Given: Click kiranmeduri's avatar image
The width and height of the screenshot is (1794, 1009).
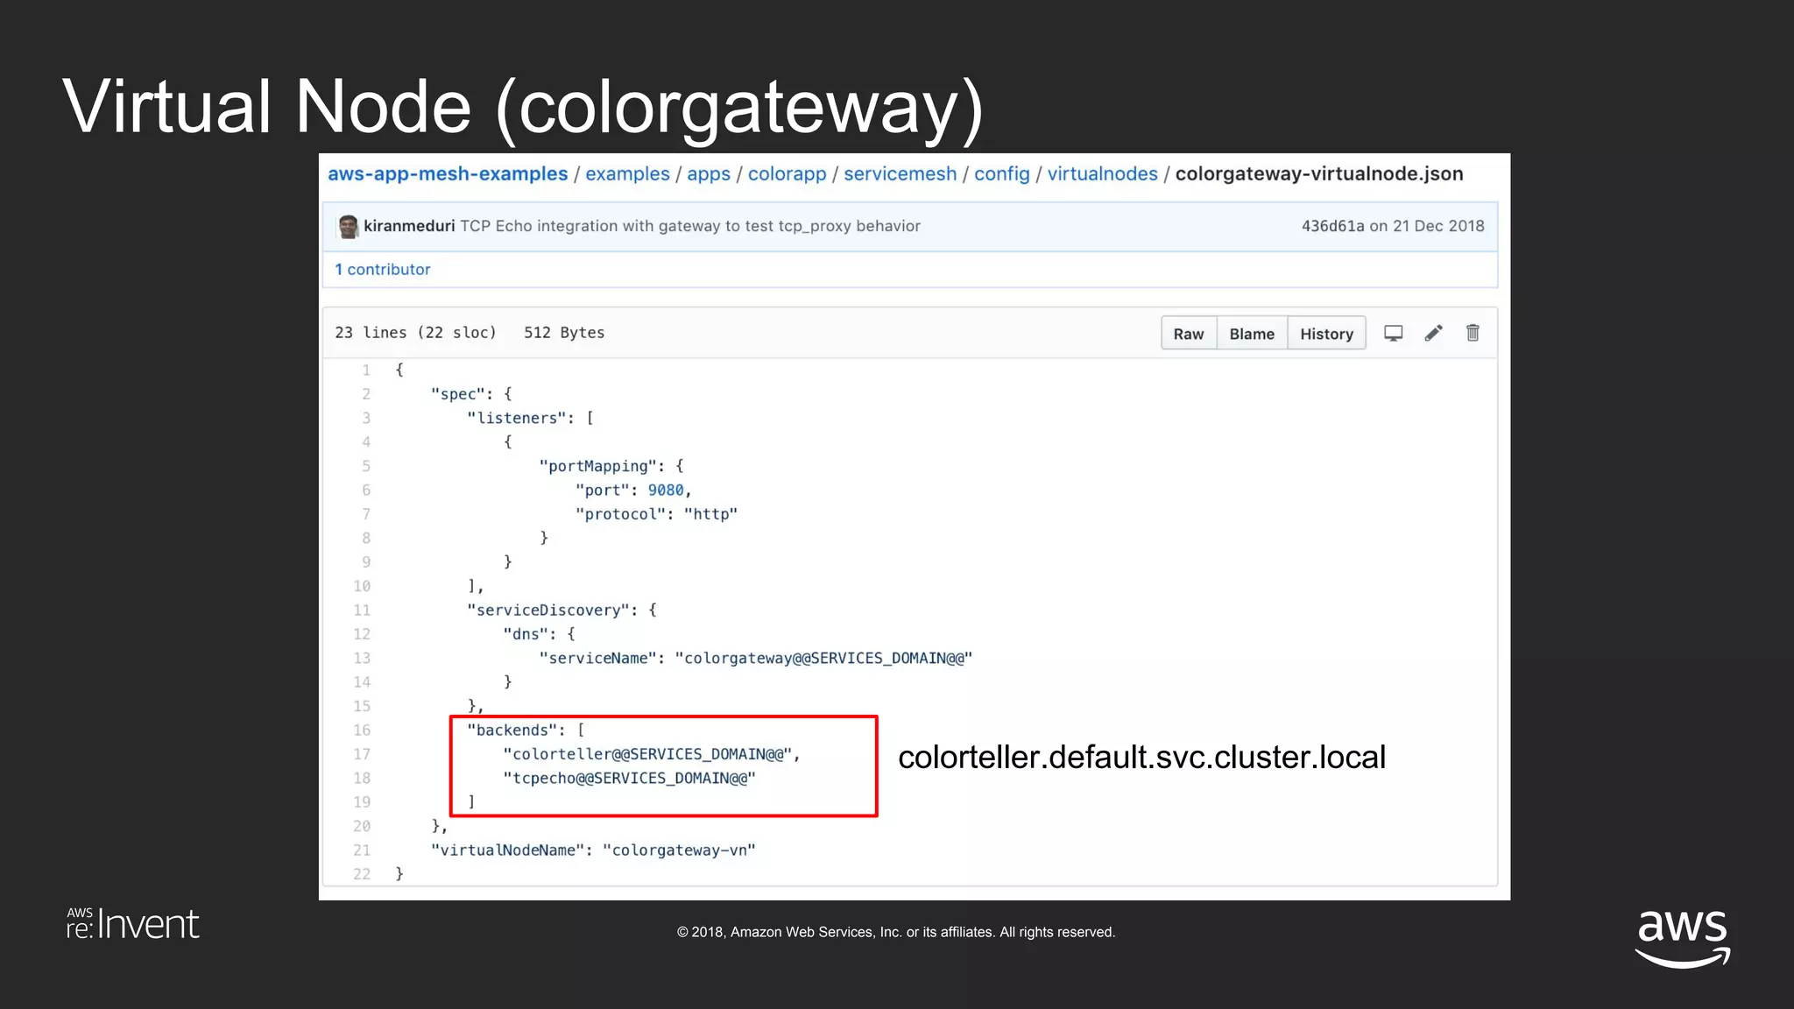Looking at the screenshot, I should [349, 226].
